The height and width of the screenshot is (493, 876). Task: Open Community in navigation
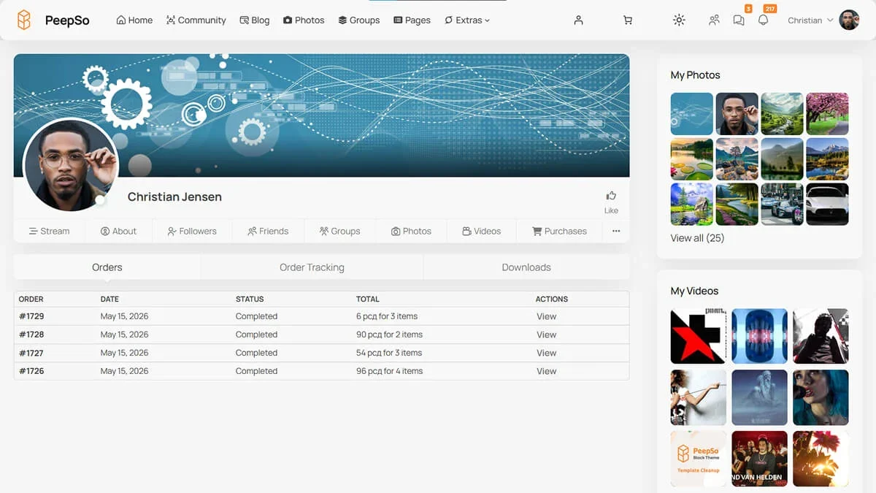[196, 20]
